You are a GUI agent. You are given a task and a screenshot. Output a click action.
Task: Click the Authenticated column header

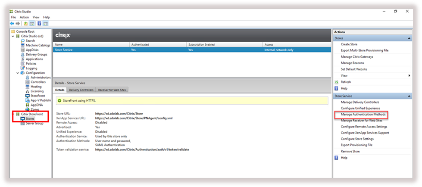pos(158,45)
